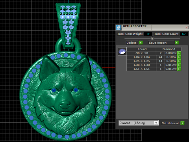This screenshot has width=189, height=142.
Task: Click green arrow for 1.04 X 1.04 row
Action: coord(179,57)
